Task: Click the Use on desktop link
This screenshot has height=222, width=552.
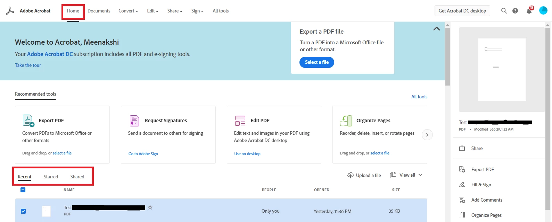Action: [247, 154]
